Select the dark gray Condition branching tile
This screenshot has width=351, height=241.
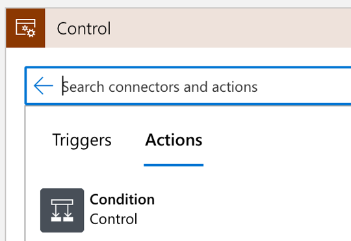point(62,210)
